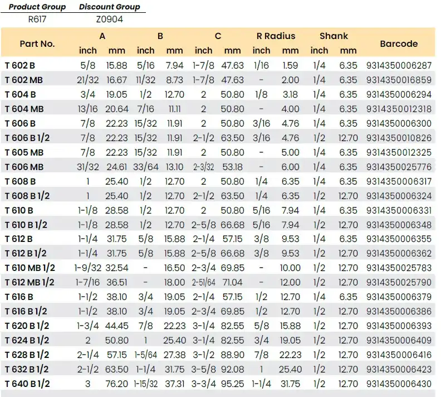
Task: Click the Product Group label
Action: pyautogui.click(x=37, y=7)
